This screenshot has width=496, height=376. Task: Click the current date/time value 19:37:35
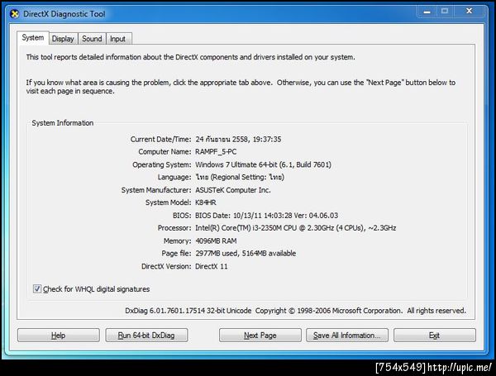pyautogui.click(x=238, y=139)
